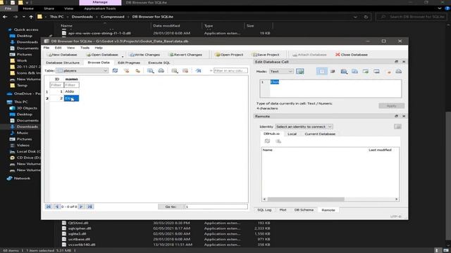The height and width of the screenshot is (253, 451).
Task: Click the save table view icon
Action: [x=138, y=70]
